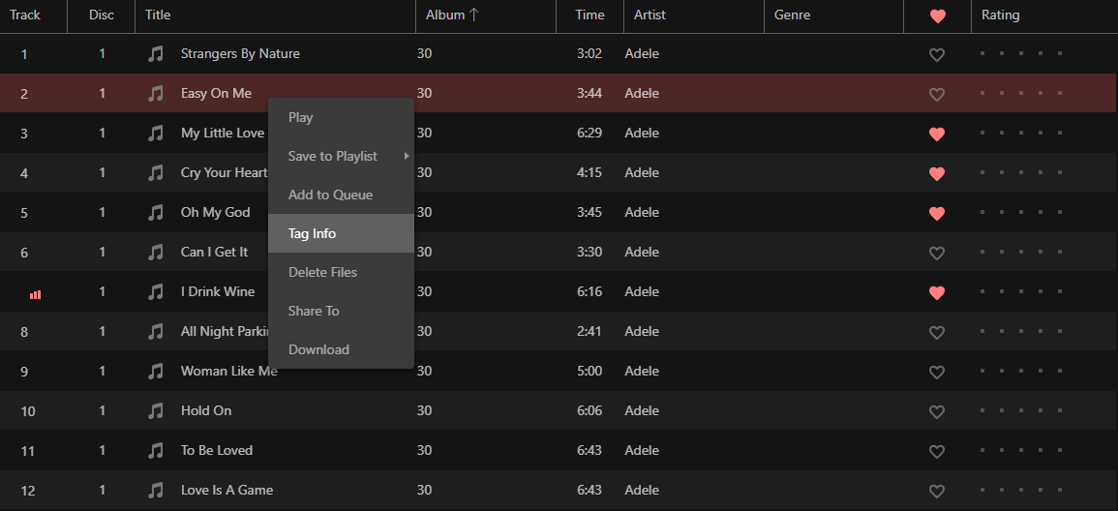Image resolution: width=1118 pixels, height=511 pixels.
Task: Sort by the Album column header
Action: click(452, 15)
